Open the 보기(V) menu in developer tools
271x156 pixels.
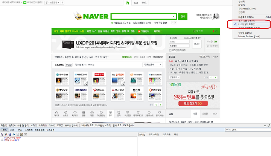tap(34, 125)
